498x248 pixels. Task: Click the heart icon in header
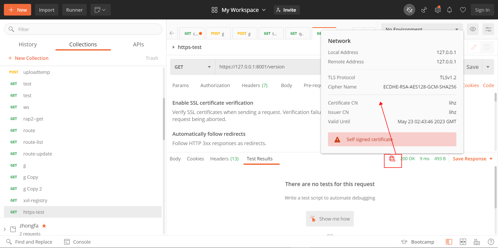click(463, 10)
